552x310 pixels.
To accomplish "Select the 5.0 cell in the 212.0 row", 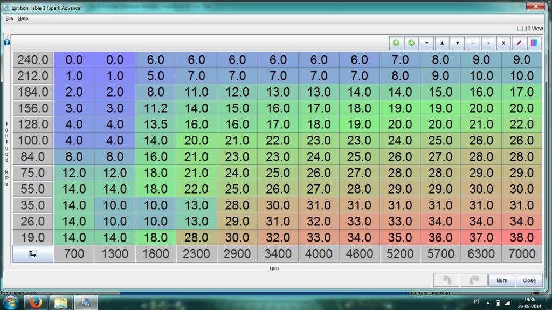I will [x=156, y=76].
